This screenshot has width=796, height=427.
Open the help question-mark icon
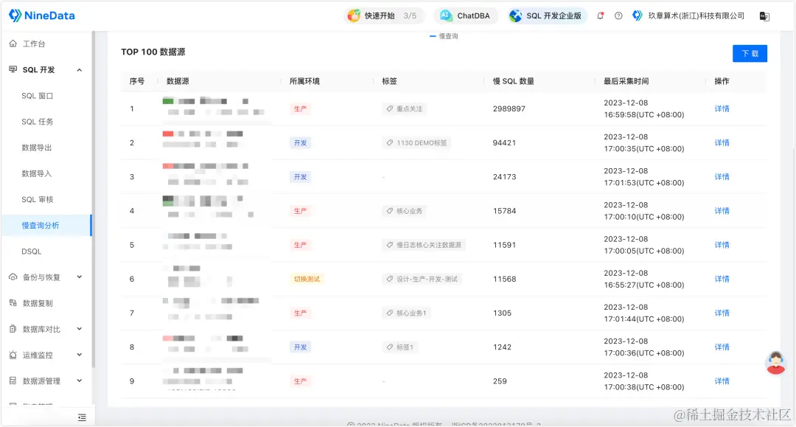(618, 15)
